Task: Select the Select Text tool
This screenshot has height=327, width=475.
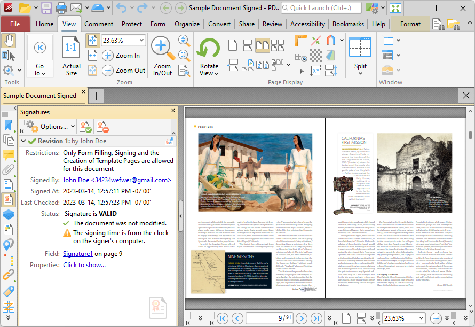Action: (x=9, y=56)
